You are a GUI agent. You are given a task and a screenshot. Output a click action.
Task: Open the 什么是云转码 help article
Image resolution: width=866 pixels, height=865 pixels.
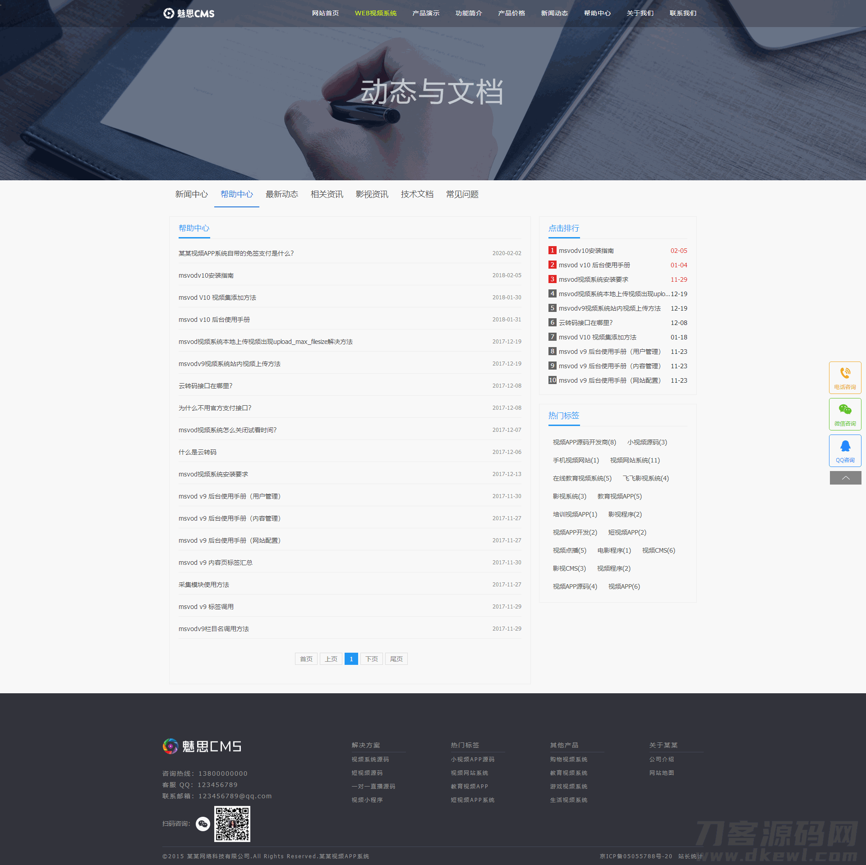tap(198, 452)
